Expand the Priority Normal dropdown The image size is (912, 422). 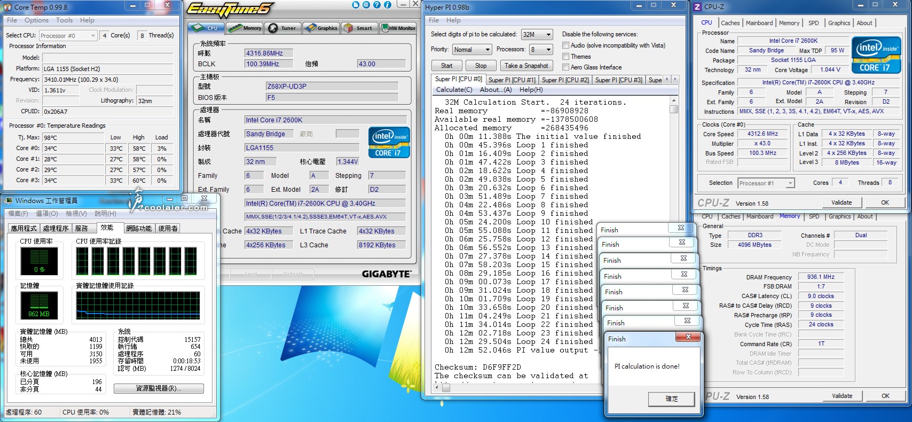472,50
